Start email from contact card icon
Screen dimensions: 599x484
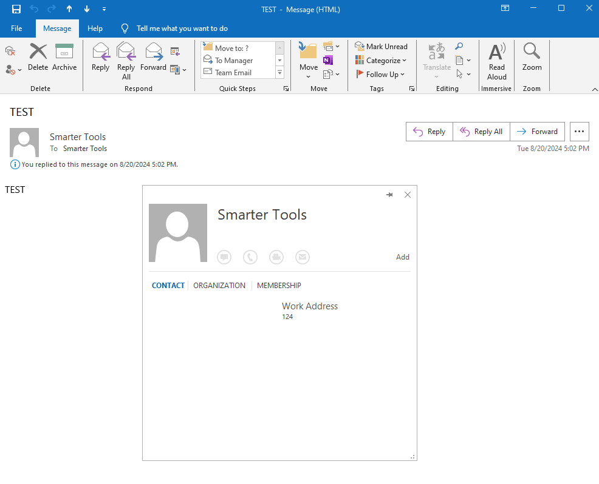302,257
